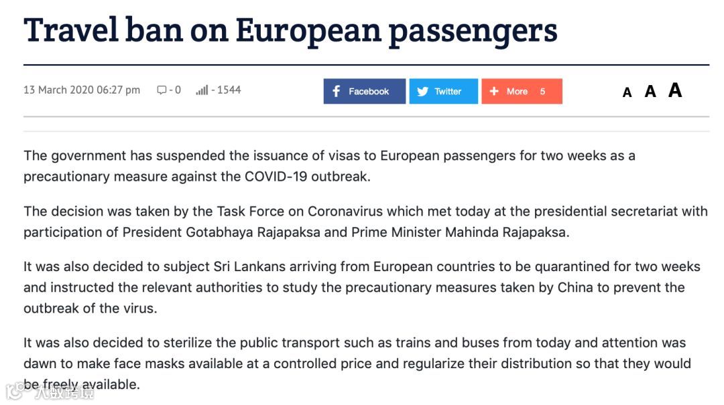Screen dimensions: 724x405
Task: Click the headline Travel ban on European passengers
Action: coord(290,30)
